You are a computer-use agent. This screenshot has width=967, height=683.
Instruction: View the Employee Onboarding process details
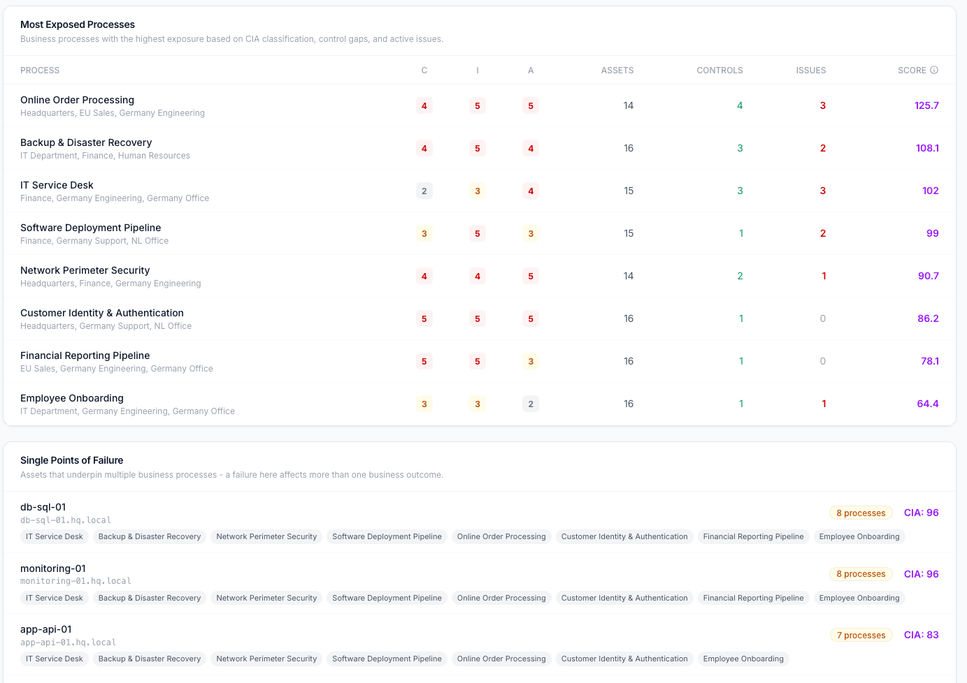point(72,398)
